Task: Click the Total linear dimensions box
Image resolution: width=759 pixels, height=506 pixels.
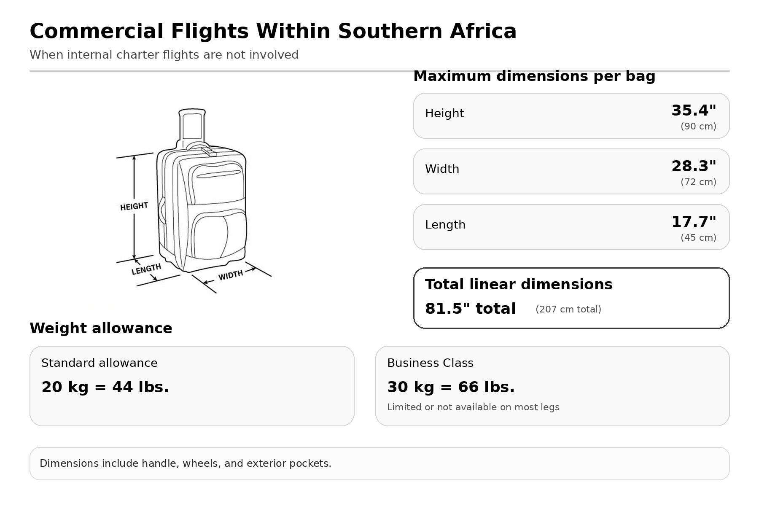Action: [x=571, y=298]
